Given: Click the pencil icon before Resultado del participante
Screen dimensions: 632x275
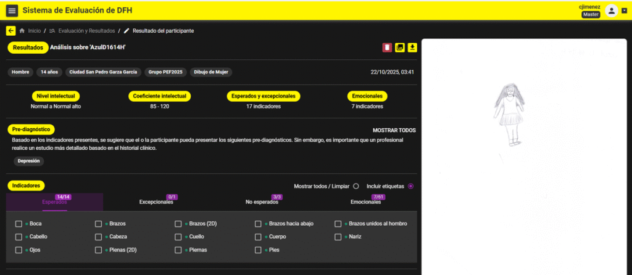Looking at the screenshot, I should click(x=127, y=30).
